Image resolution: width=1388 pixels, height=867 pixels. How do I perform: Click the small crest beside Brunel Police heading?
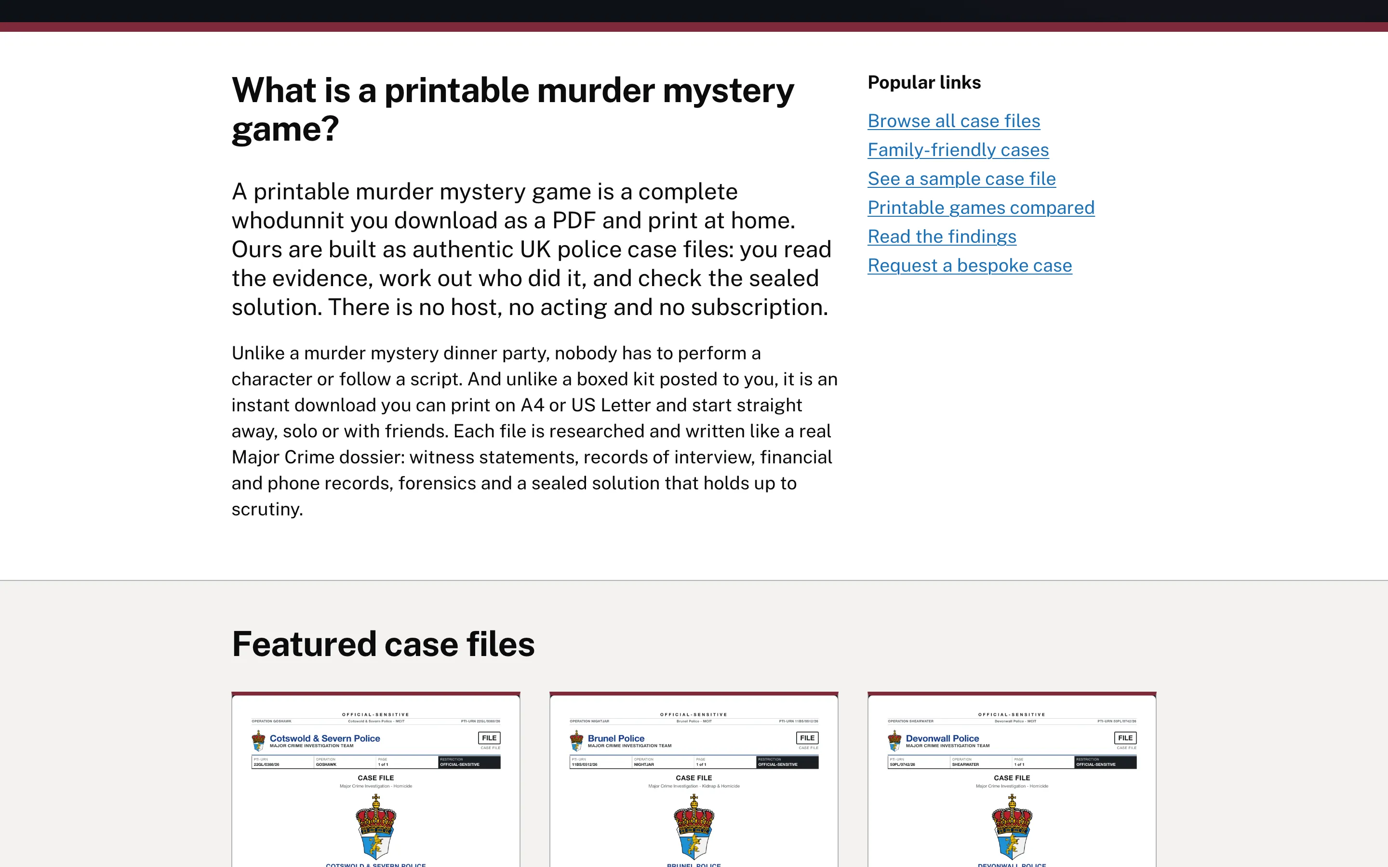click(576, 741)
